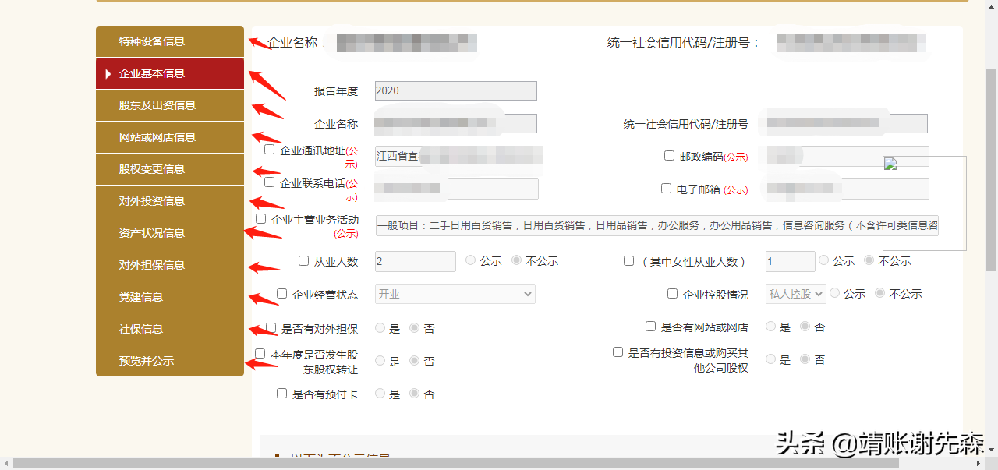Return to the 企业基本信息 section
998x470 pixels.
(x=169, y=73)
